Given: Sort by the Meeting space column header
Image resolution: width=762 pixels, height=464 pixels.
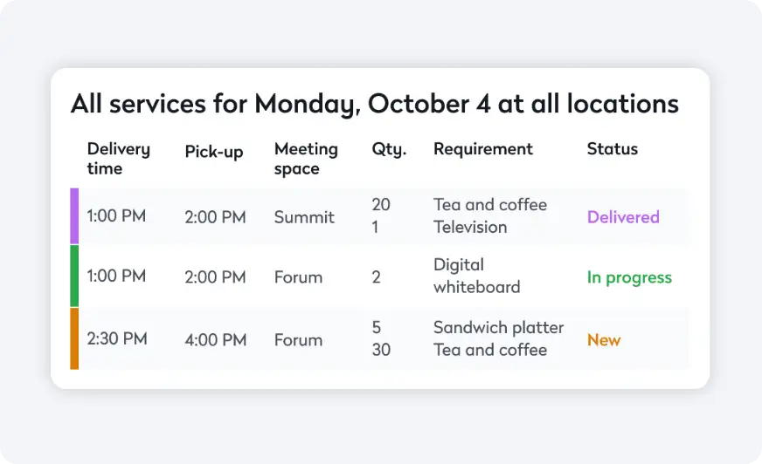Looking at the screenshot, I should coord(306,159).
